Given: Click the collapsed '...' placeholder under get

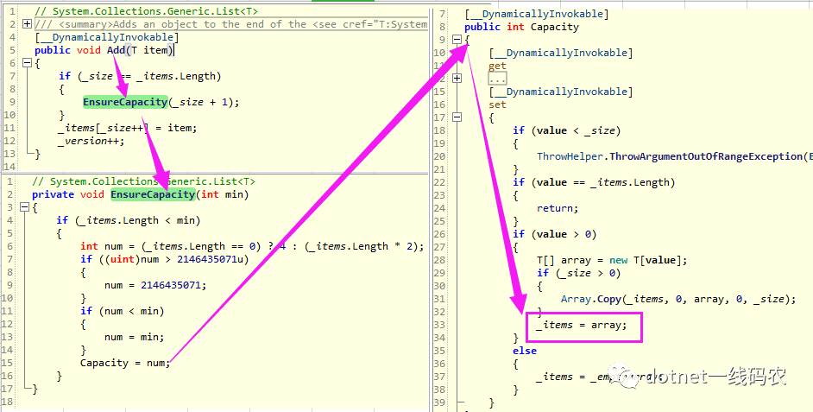Looking at the screenshot, I should click(x=497, y=79).
